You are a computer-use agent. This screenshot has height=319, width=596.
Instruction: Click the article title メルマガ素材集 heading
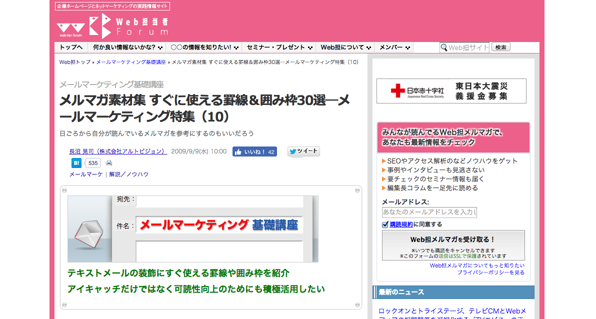coord(204,108)
